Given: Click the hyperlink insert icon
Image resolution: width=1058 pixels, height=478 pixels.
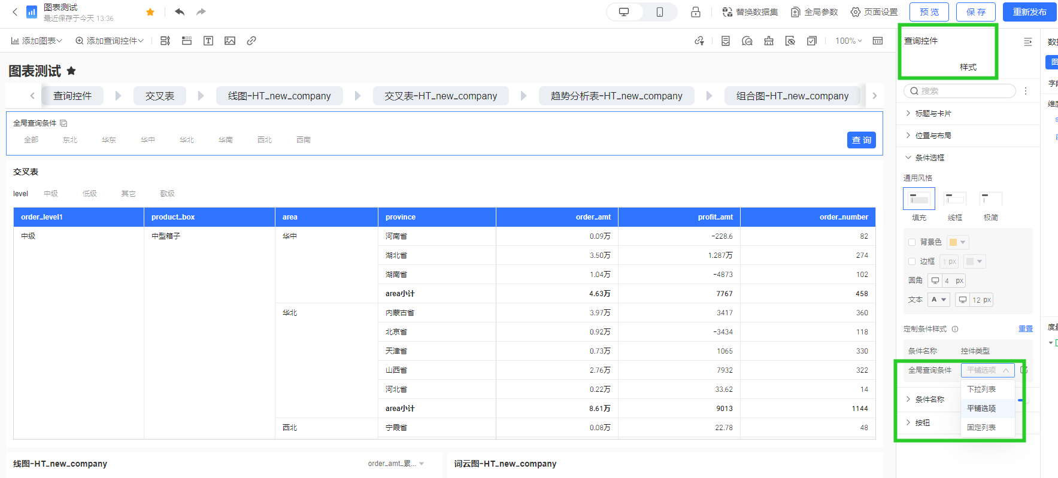Looking at the screenshot, I should (x=251, y=41).
